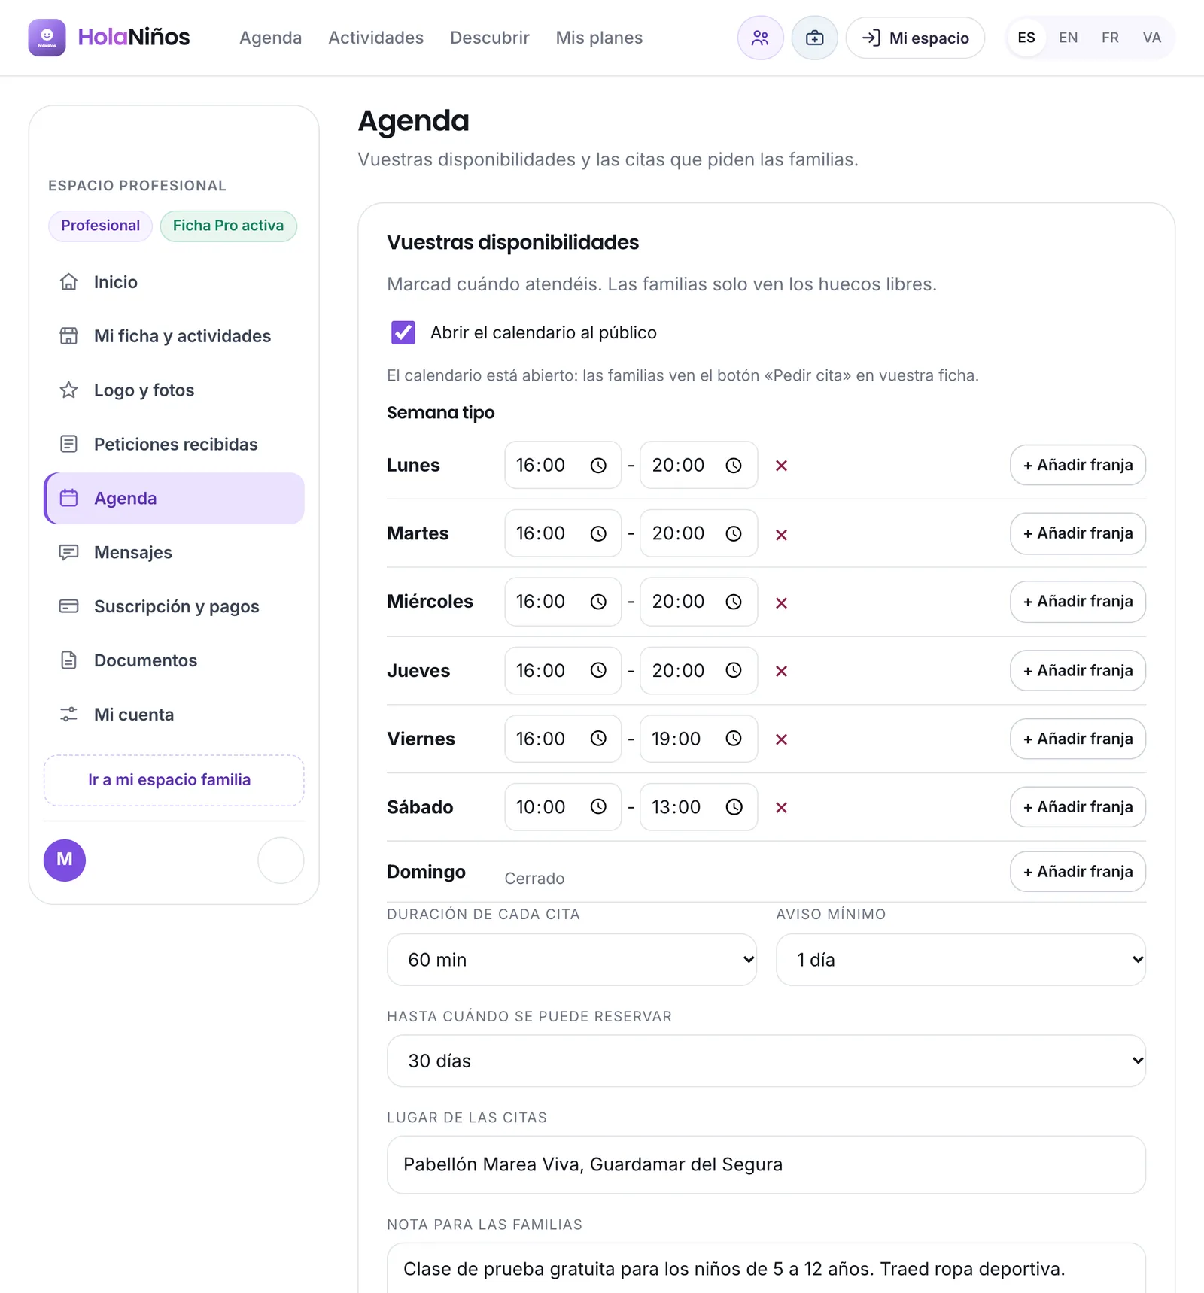Screen dimensions: 1204x1293
Task: Open the Hasta cuándo se puede reservar dropdown
Action: pyautogui.click(x=766, y=1061)
